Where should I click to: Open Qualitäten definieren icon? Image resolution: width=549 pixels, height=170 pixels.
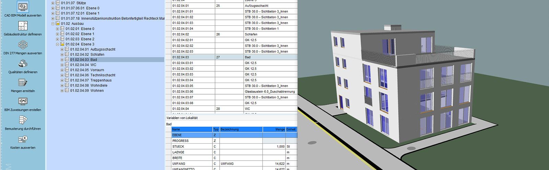pyautogui.click(x=23, y=64)
